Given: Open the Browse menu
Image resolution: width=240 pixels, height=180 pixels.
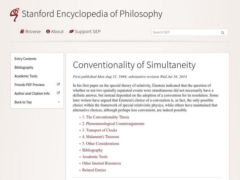Looking at the screenshot, I should click(x=31, y=31).
